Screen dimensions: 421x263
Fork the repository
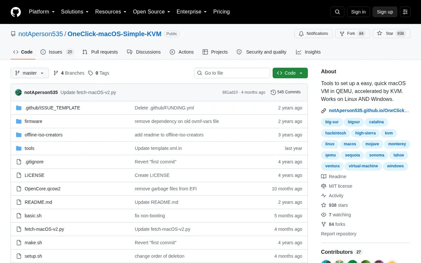pos(353,34)
